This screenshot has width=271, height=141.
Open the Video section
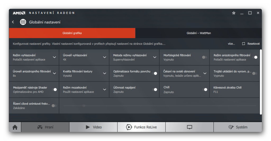click(93, 127)
